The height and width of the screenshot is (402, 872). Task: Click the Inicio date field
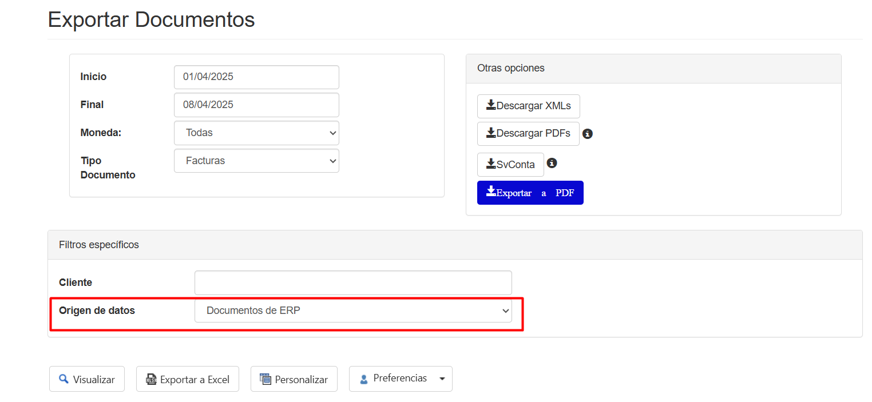tap(256, 77)
